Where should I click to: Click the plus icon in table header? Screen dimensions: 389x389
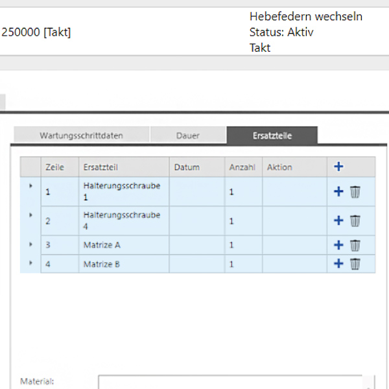pyautogui.click(x=338, y=167)
